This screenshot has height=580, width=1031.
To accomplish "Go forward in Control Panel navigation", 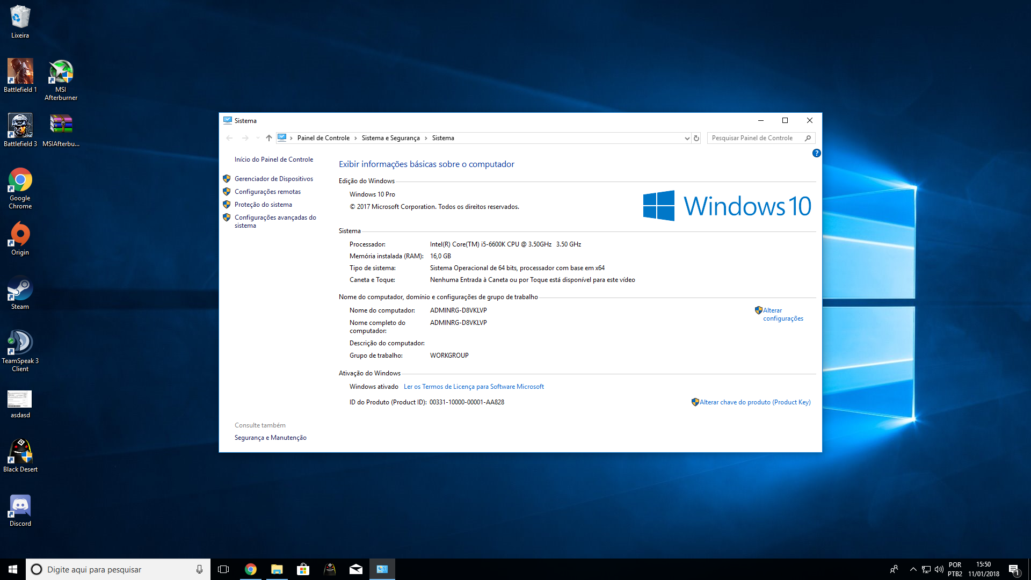I will pos(245,138).
